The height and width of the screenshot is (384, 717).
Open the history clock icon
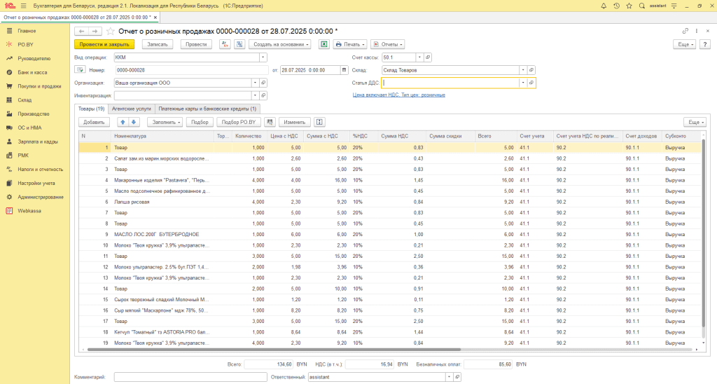[616, 6]
